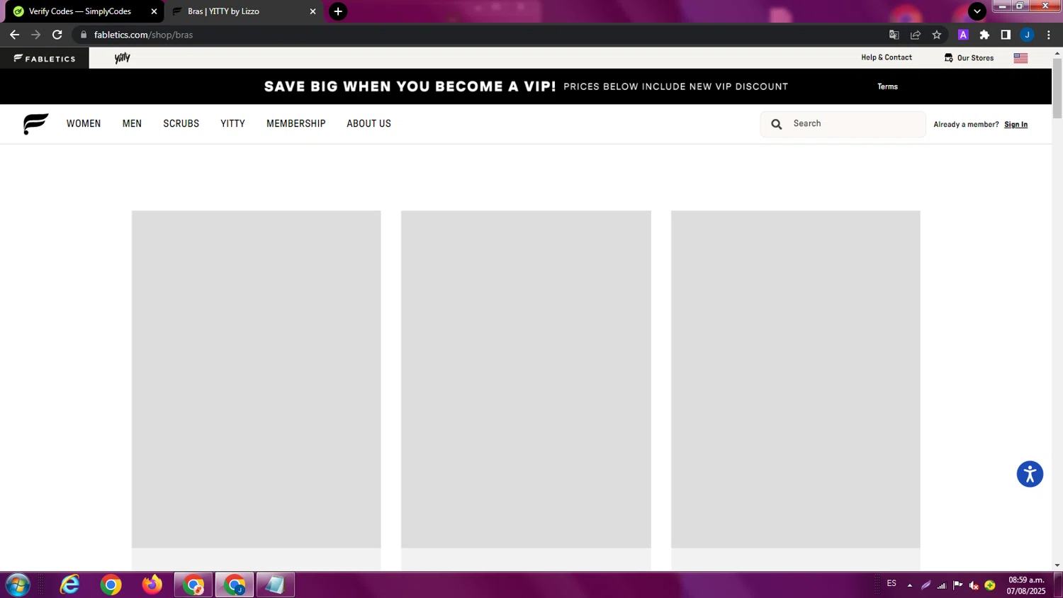Open the Windows Start button
The image size is (1063, 598).
(x=18, y=585)
